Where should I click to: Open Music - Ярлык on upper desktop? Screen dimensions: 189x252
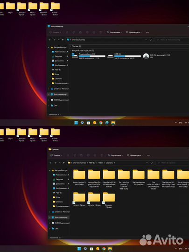33,9
